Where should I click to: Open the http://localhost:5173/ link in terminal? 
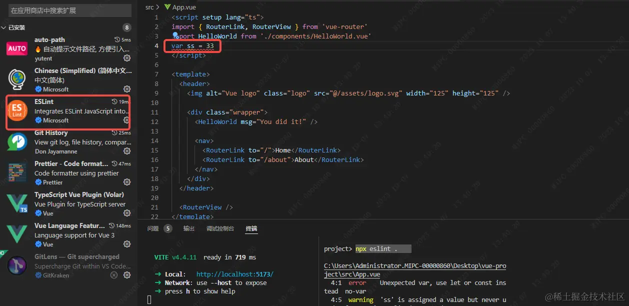pos(235,274)
